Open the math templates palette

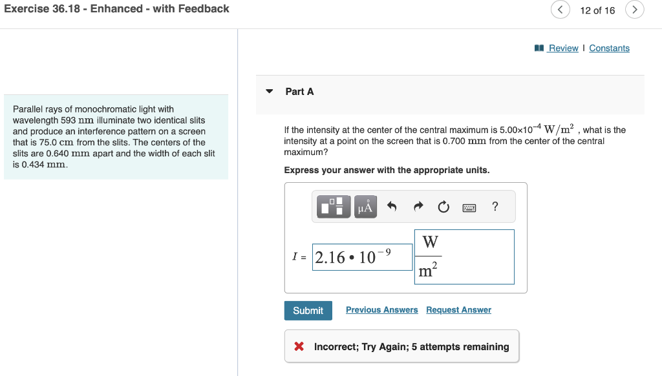click(x=333, y=206)
